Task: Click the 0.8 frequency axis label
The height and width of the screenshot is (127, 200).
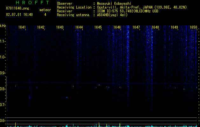Action: pyautogui.click(x=3, y=89)
